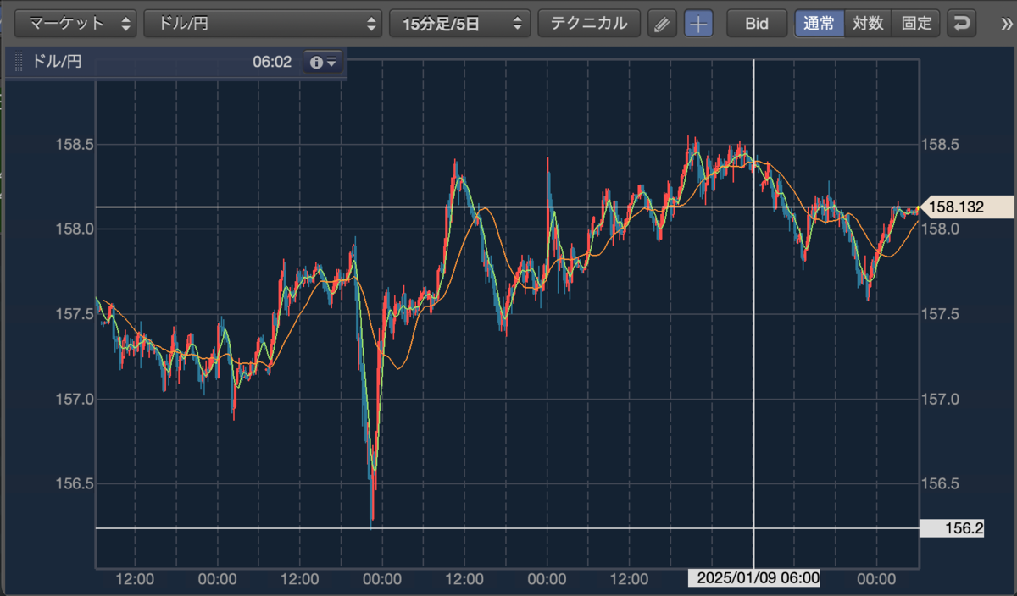
Task: Click the panel drag handle beside ドル/円
Action: click(x=20, y=62)
